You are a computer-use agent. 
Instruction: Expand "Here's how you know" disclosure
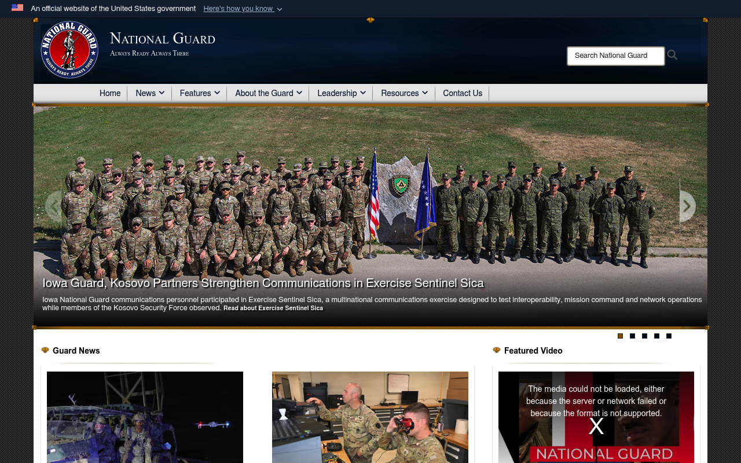pyautogui.click(x=243, y=9)
